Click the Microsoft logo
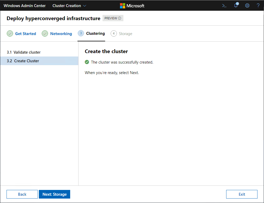The height and width of the screenshot is (203, 264). coord(132,6)
